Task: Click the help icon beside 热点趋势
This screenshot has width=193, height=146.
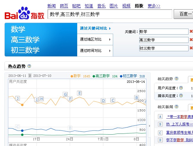Action: 29,66
